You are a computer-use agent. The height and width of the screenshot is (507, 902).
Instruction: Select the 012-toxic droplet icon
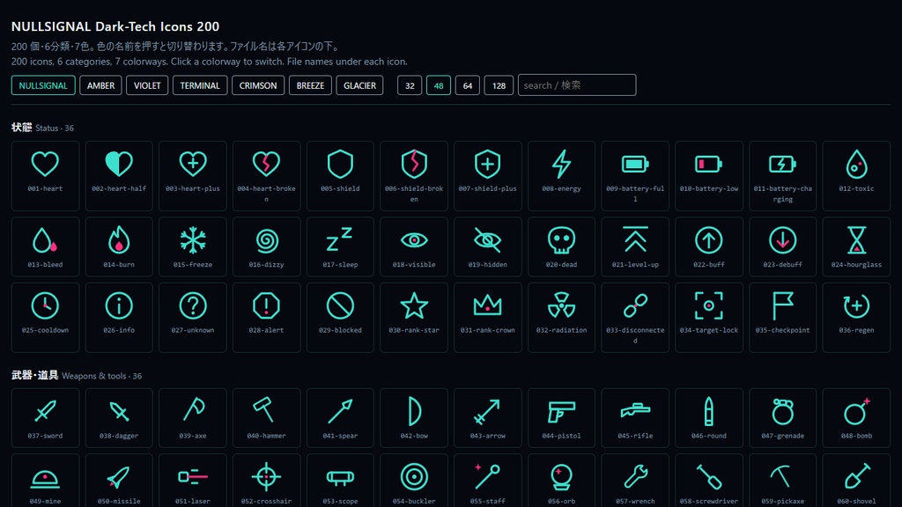click(x=856, y=165)
